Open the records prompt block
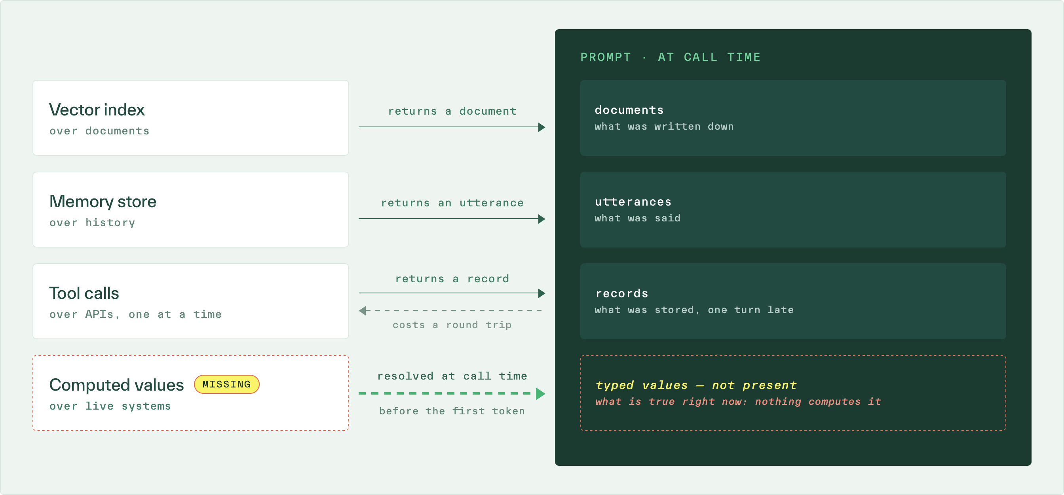The width and height of the screenshot is (1064, 495). tap(792, 301)
